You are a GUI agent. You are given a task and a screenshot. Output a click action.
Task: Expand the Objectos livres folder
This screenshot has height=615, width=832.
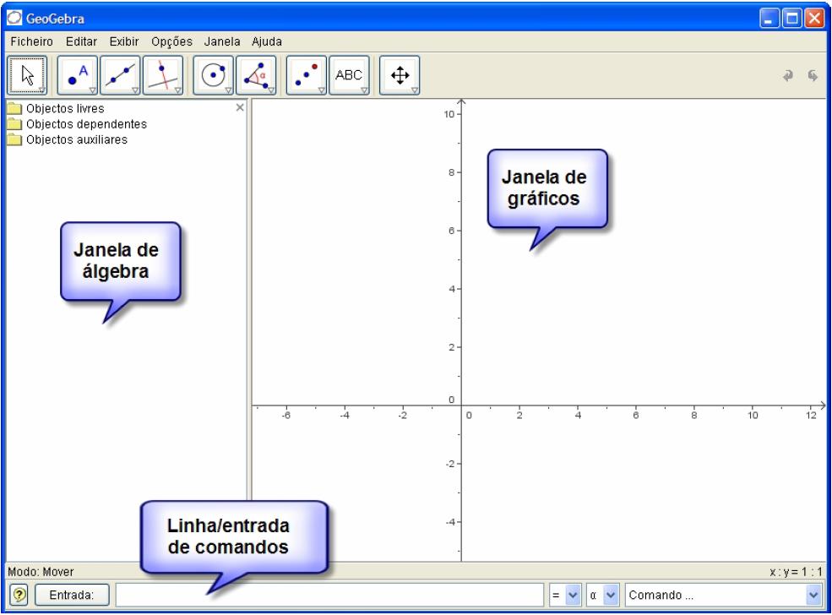point(15,109)
